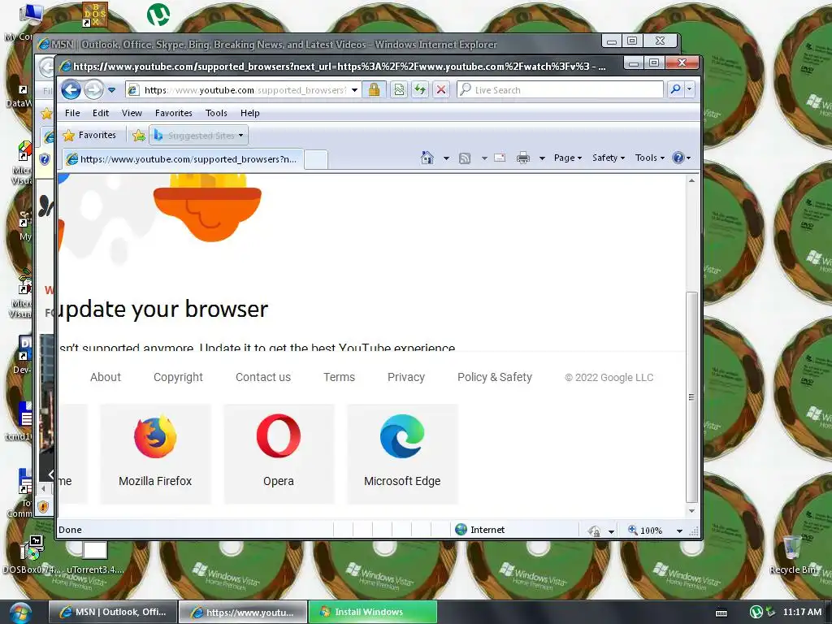
Task: Select the uTorrent desktop icon at top
Action: pyautogui.click(x=158, y=15)
